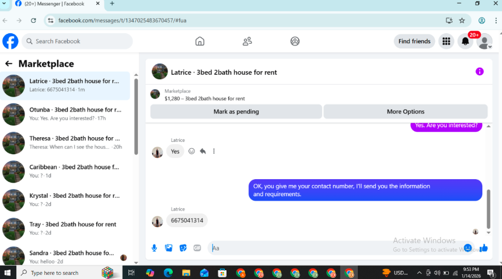The image size is (502, 279).
Task: Close the Messenger browser tab
Action: point(97,4)
